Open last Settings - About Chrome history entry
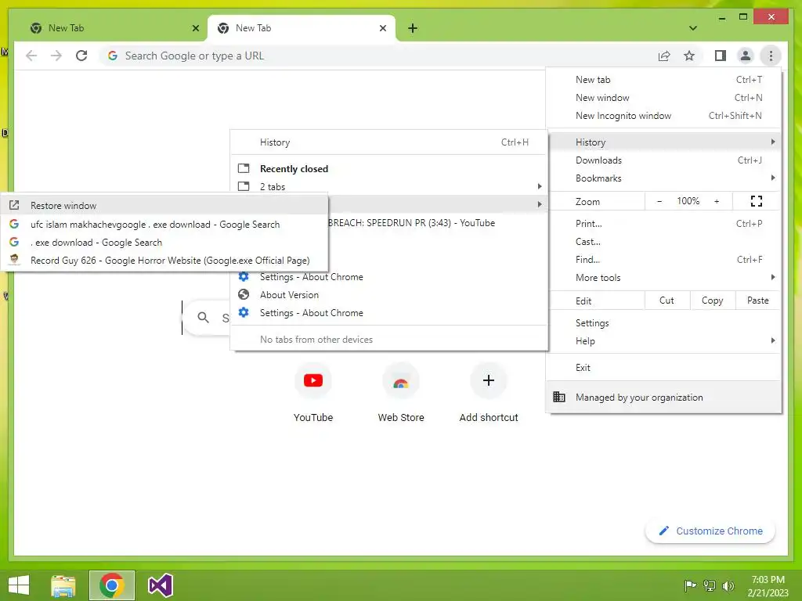This screenshot has height=601, width=802. pyautogui.click(x=388, y=313)
